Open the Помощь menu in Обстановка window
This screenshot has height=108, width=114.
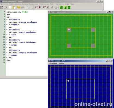(61, 63)
